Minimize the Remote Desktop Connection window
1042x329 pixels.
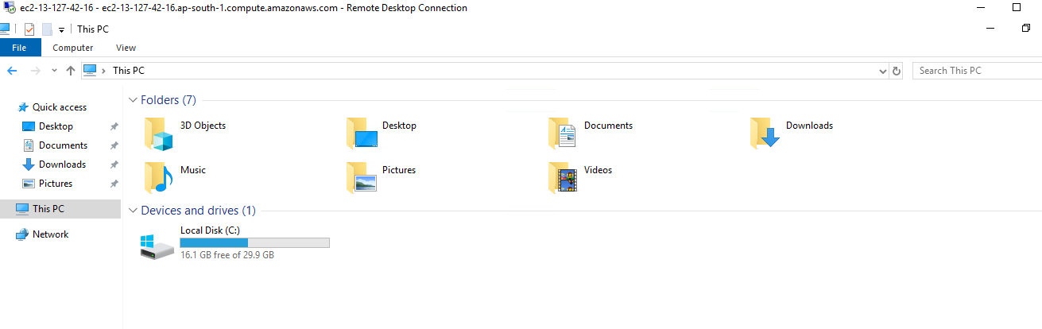(x=980, y=7)
